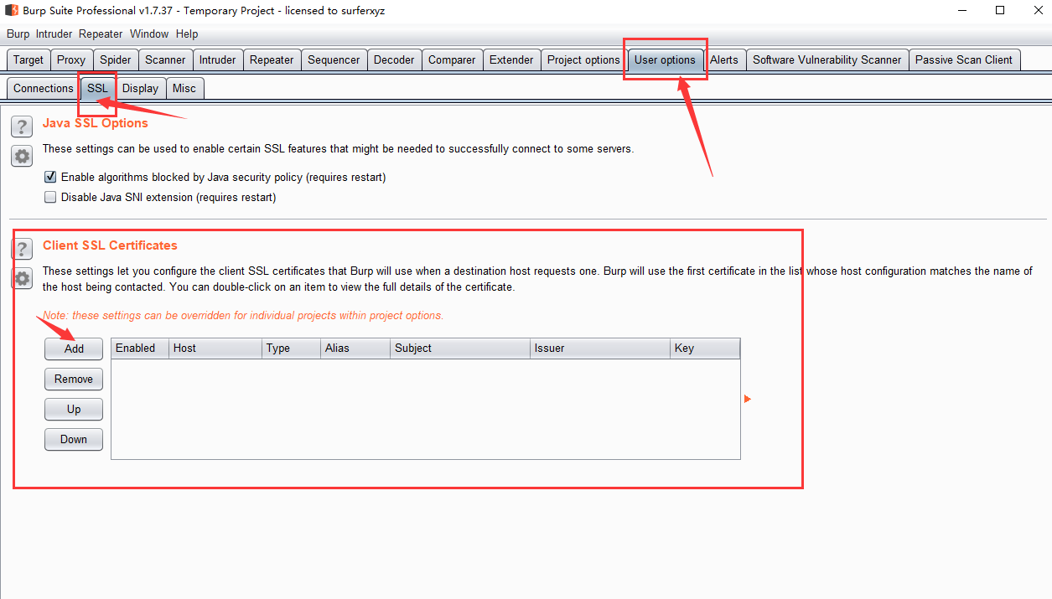
Task: Click the Alias column header
Action: (x=355, y=349)
